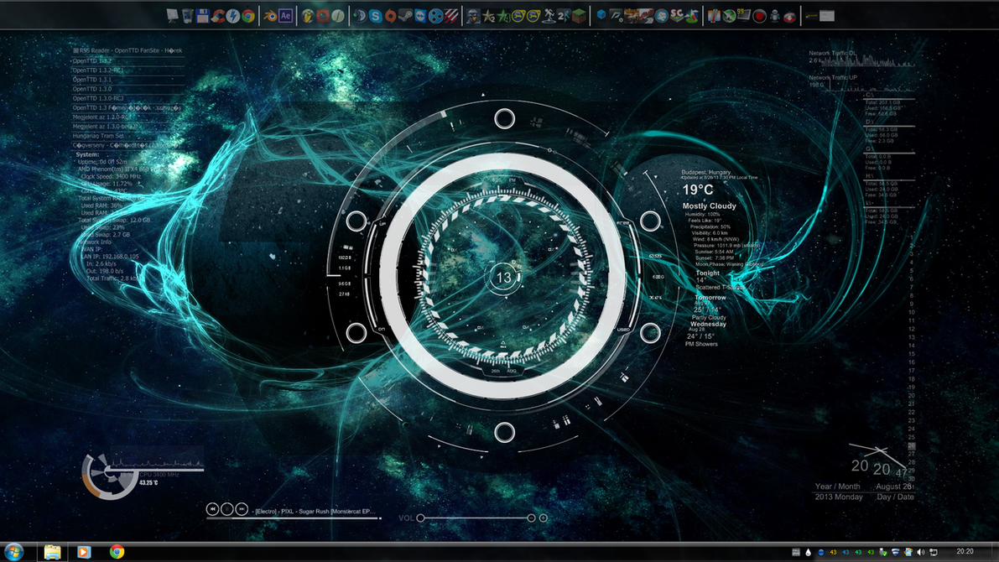Open Wi-Fi status from the system tray

point(895,552)
